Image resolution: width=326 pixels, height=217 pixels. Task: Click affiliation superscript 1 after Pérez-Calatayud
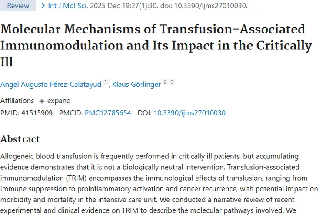coord(106,82)
